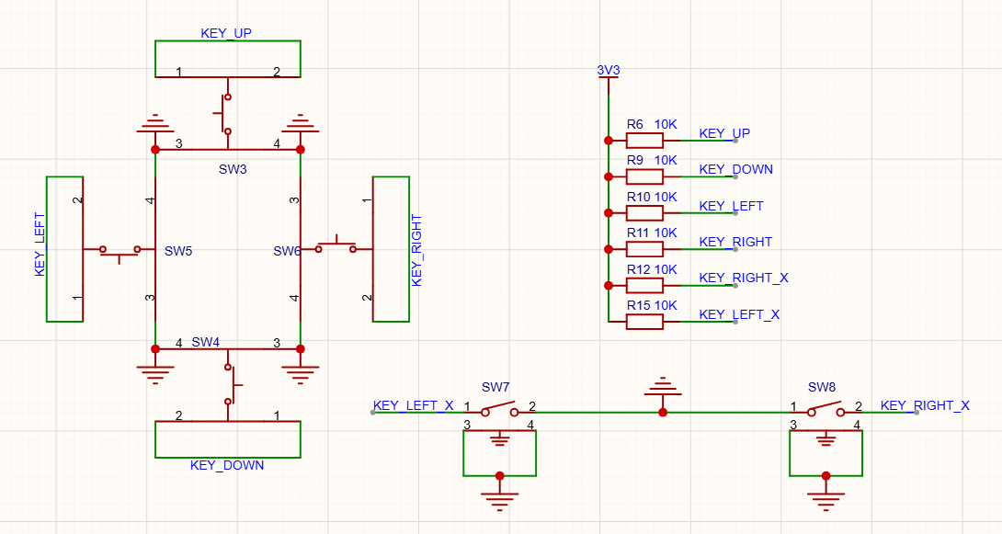Screen dimensions: 1002x534
Task: Click KEY_RIGHT_X net label next to R12
Action: click(744, 278)
